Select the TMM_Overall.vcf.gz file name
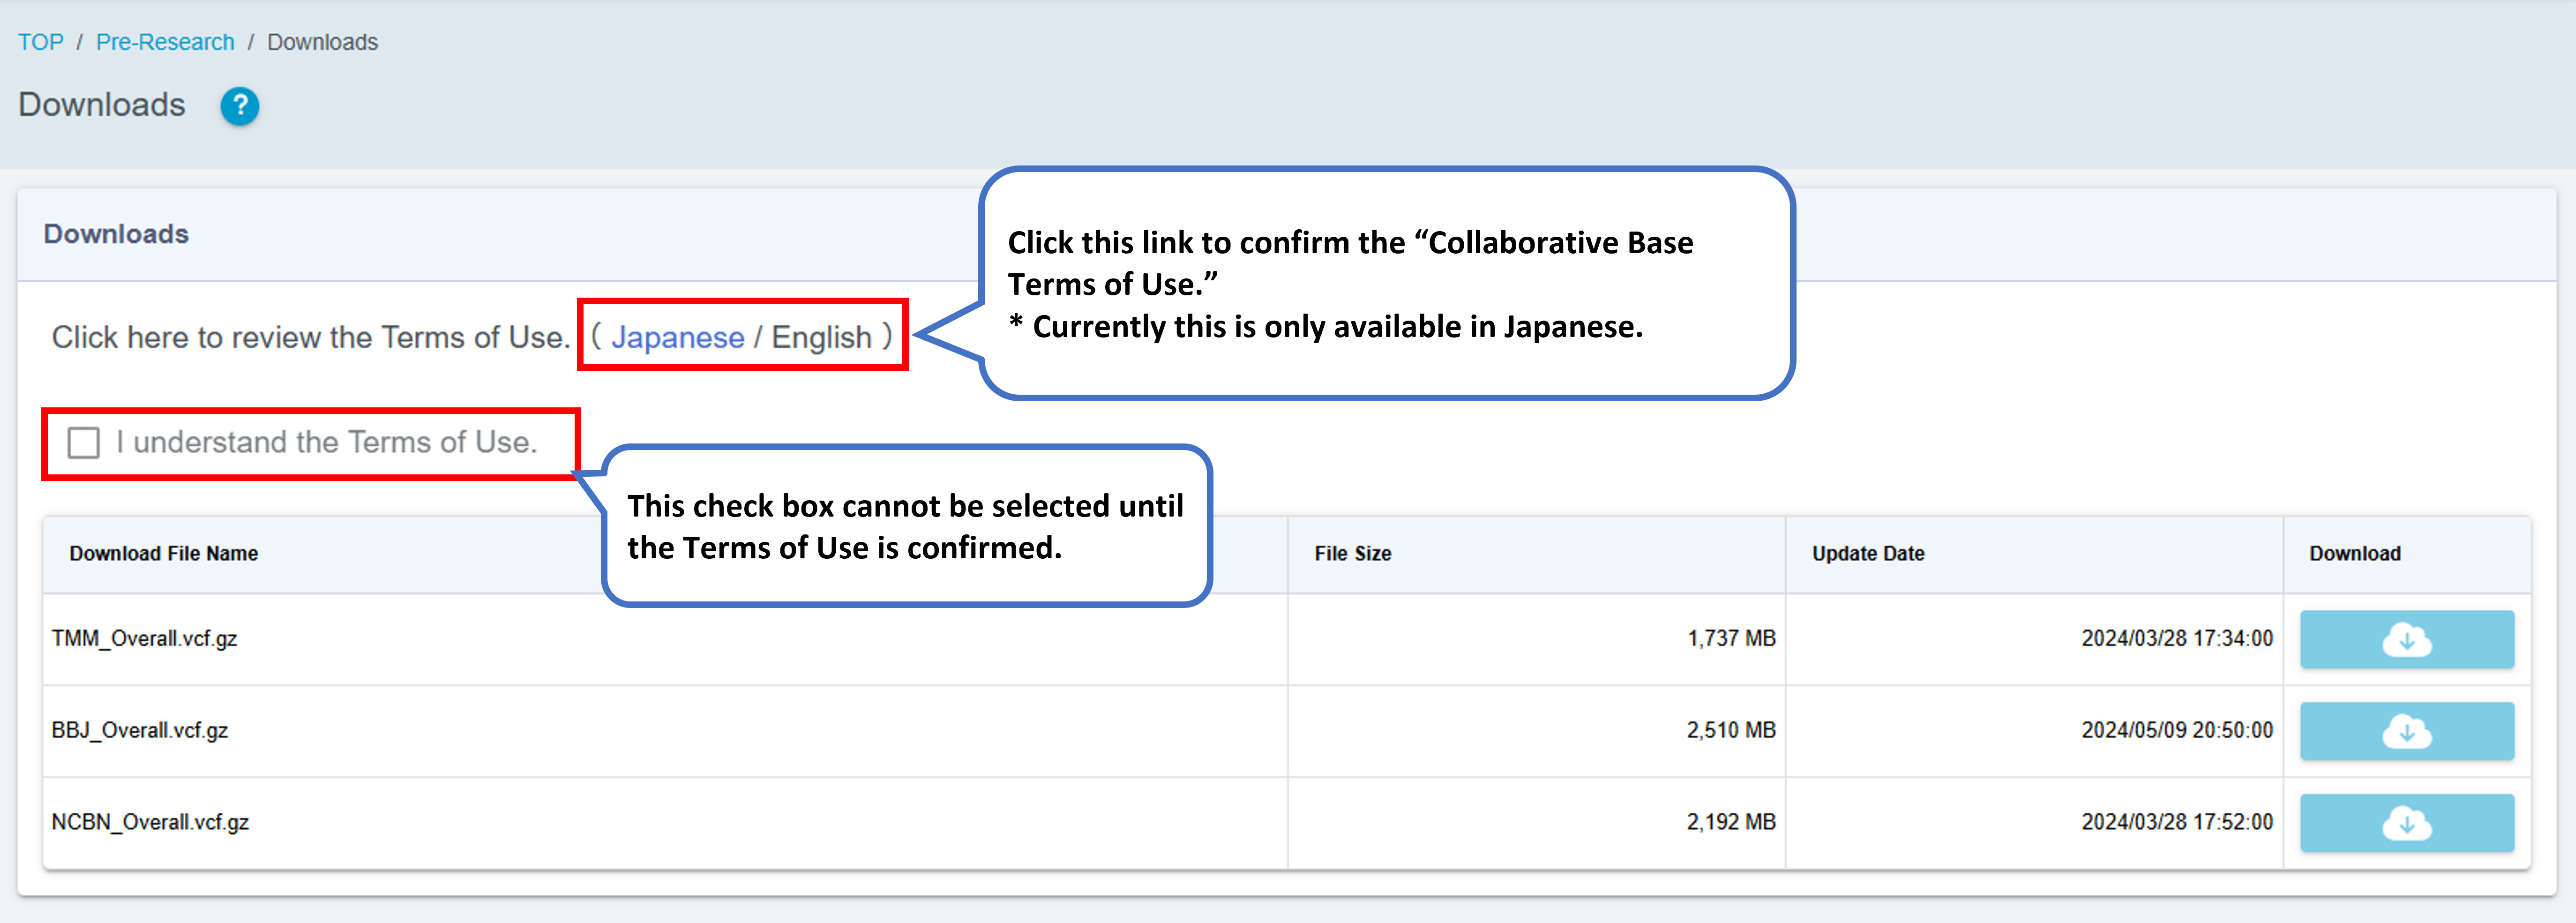Screen dimensions: 2576x923 (x=144, y=638)
